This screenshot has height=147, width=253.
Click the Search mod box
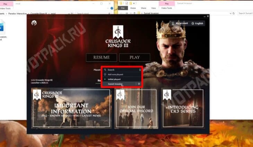point(93,14)
